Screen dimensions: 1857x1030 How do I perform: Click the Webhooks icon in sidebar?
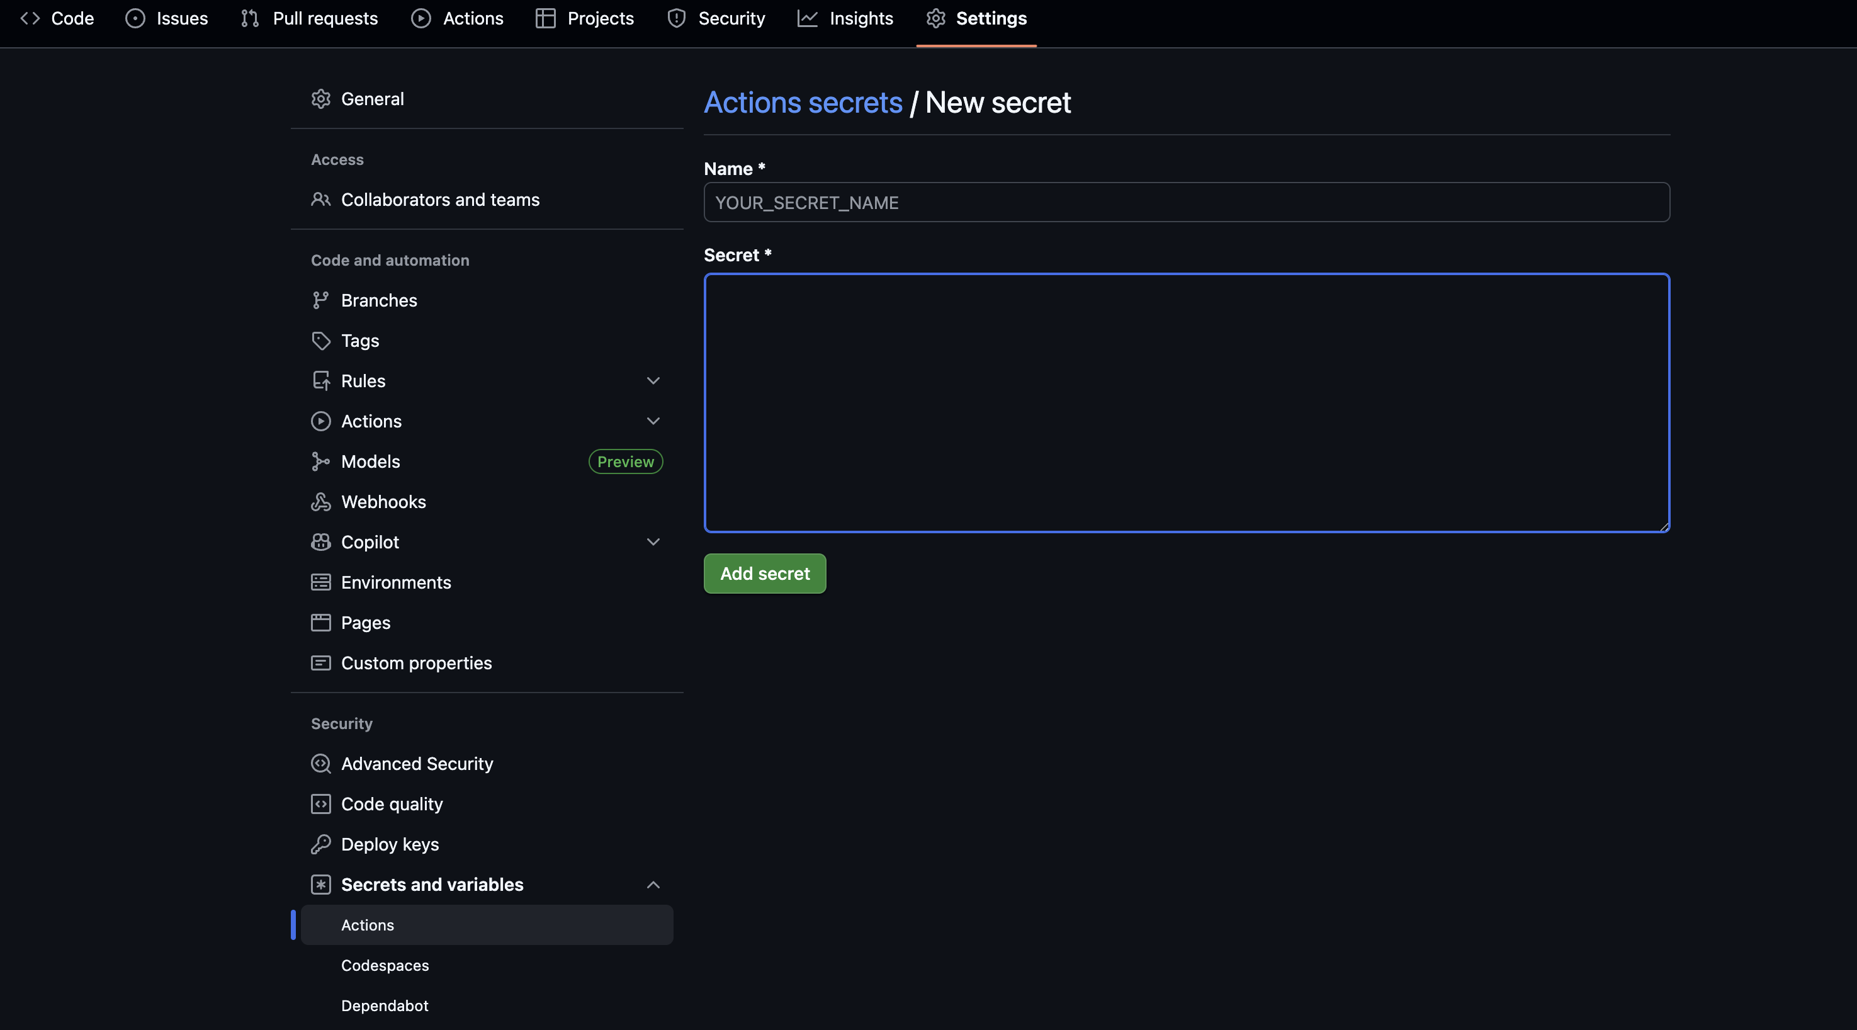pyautogui.click(x=321, y=502)
